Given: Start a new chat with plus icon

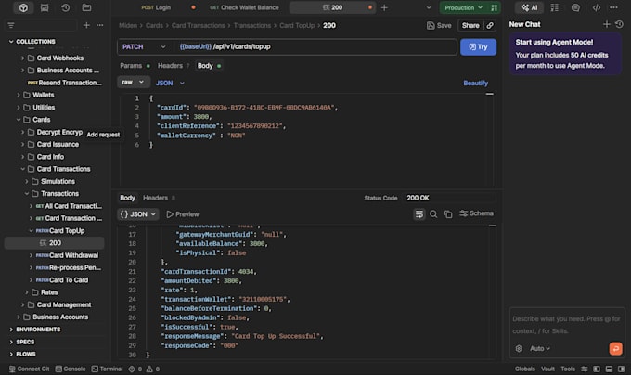Looking at the screenshot, I should 607,24.
